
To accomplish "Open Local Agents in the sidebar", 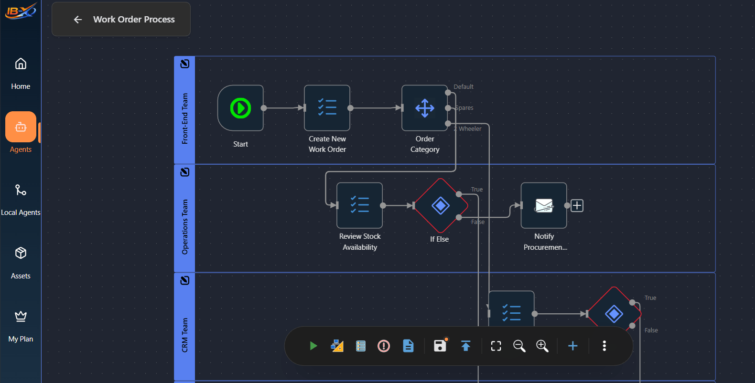I will pos(21,199).
